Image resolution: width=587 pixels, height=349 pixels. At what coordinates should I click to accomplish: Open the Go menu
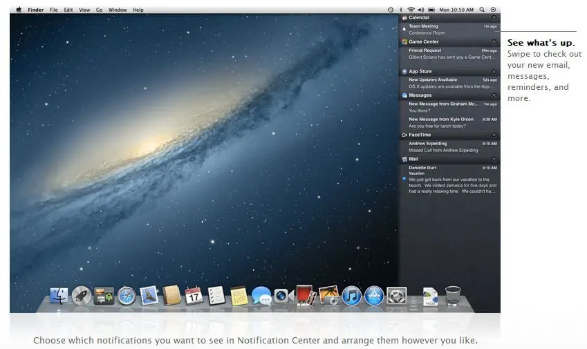click(99, 10)
